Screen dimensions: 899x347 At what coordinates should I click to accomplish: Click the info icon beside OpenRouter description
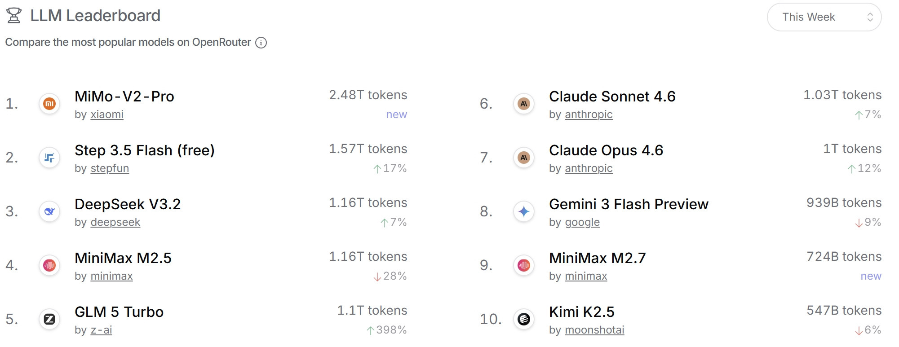point(261,43)
